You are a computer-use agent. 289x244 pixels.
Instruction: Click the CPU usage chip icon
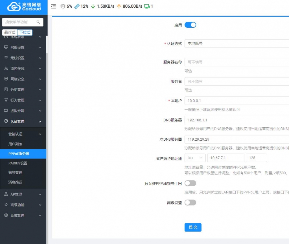(63, 6)
